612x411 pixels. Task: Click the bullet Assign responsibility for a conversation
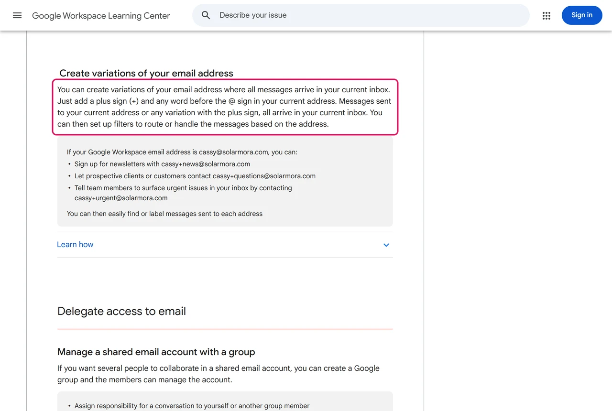click(192, 406)
